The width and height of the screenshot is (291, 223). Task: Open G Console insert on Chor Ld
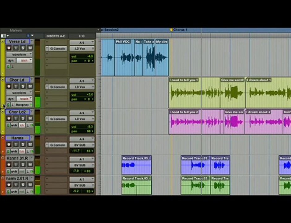coord(56,87)
